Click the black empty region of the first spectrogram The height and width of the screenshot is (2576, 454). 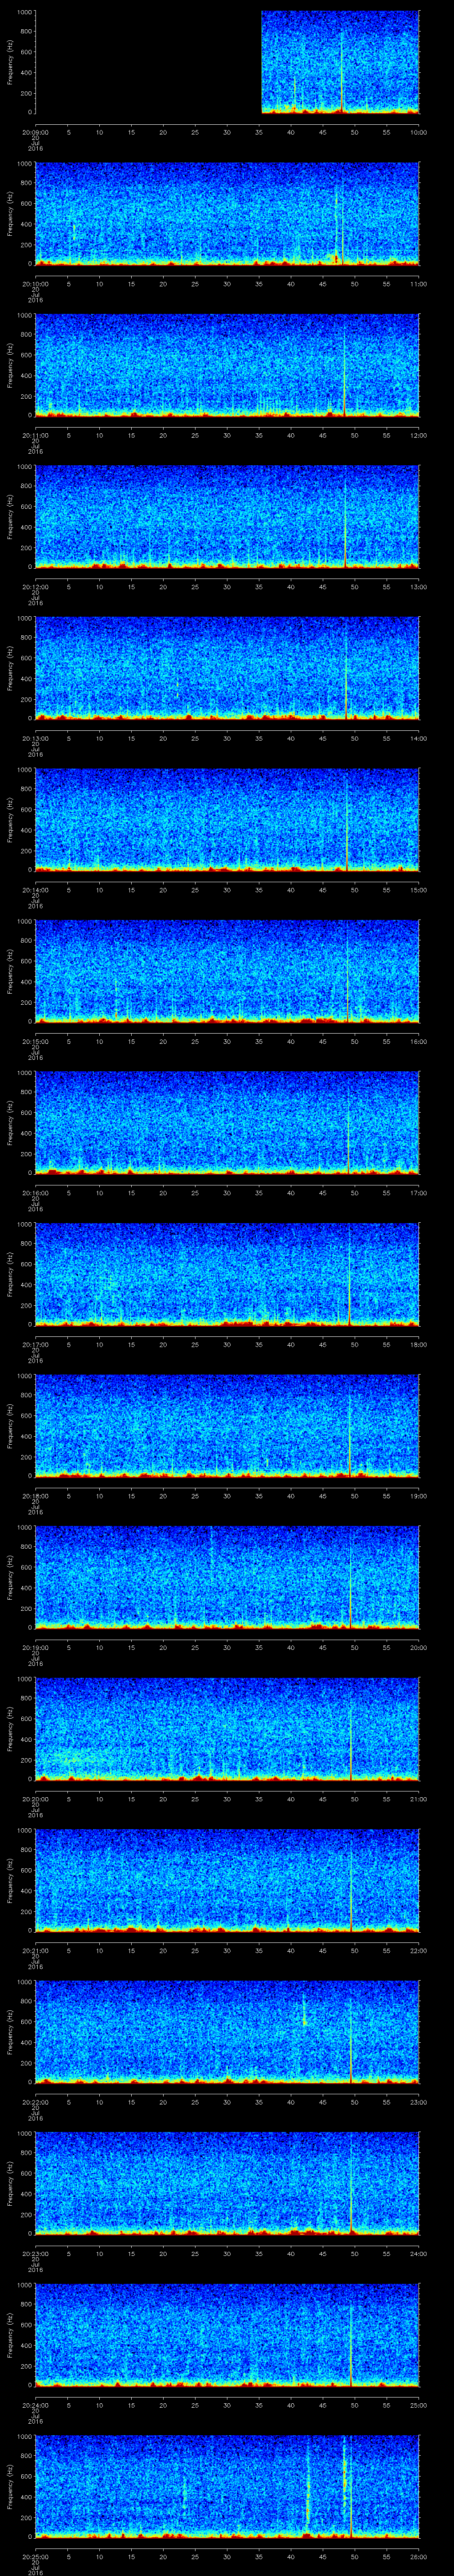148,62
